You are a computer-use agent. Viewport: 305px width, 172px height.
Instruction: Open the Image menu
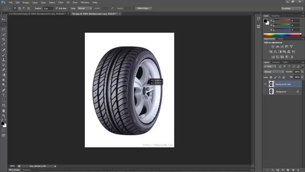pyautogui.click(x=25, y=2)
